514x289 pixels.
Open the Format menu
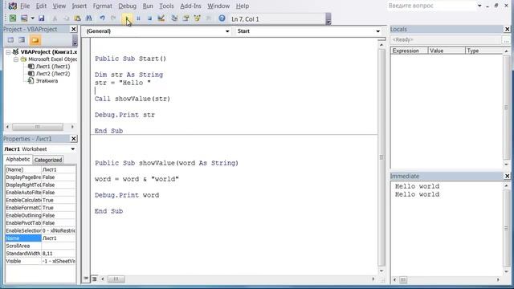tap(102, 6)
